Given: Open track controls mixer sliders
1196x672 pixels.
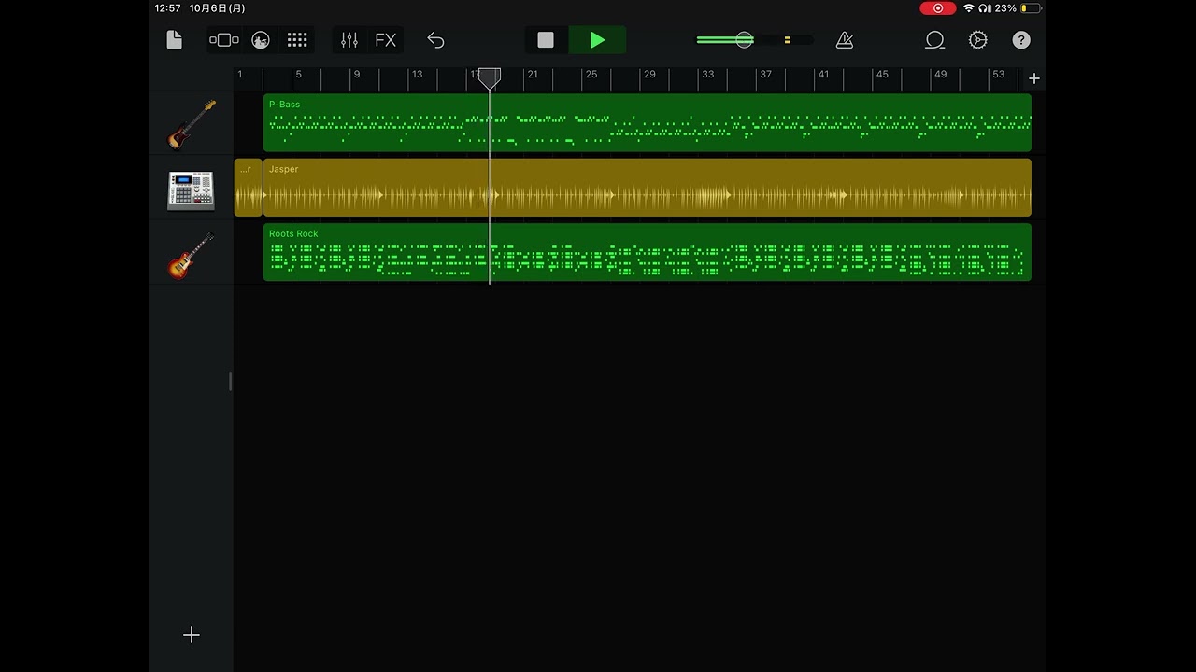Looking at the screenshot, I should (x=349, y=40).
